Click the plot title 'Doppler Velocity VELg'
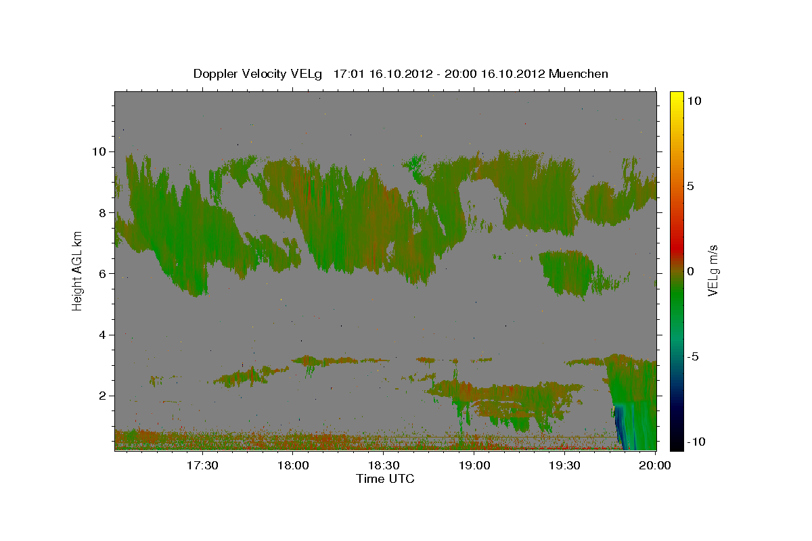Screen dimensions: 812x541 259,74
